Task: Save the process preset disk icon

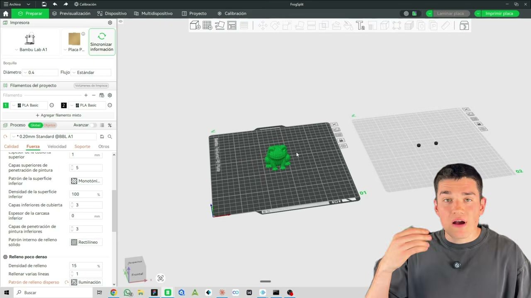Action: click(x=102, y=137)
